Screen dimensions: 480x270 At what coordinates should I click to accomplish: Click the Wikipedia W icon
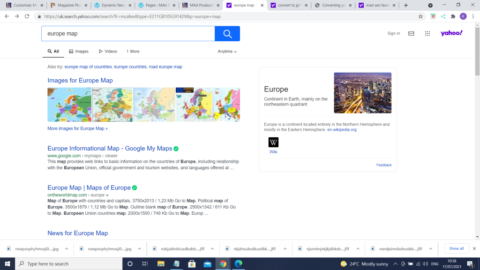(x=273, y=142)
